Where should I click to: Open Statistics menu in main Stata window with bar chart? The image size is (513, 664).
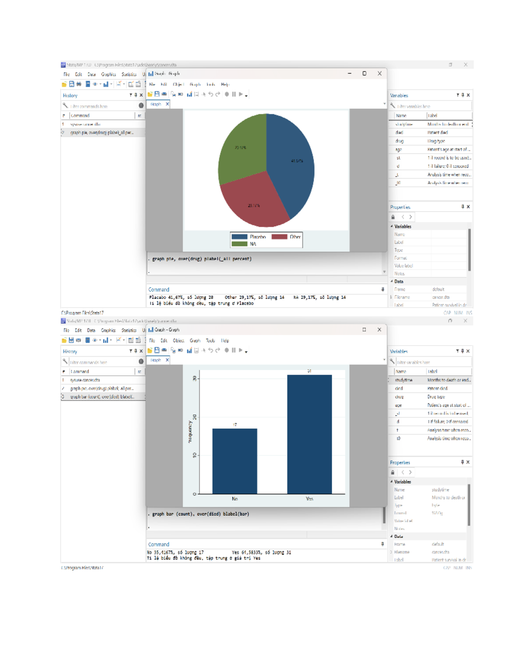click(129, 331)
